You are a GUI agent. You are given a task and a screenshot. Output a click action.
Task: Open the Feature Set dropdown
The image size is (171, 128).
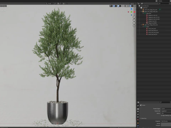pyautogui.click(x=166, y=111)
